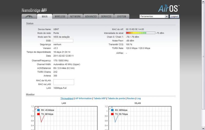
Task: Click the Device Name UBNT value
Action: (56, 29)
